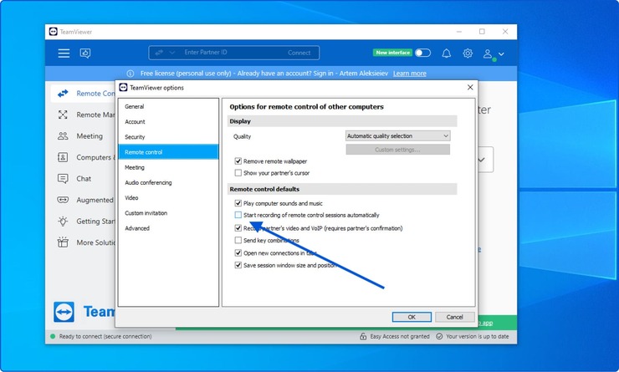Click 'Easy Access not granted' status text
The width and height of the screenshot is (619, 372).
point(400,337)
